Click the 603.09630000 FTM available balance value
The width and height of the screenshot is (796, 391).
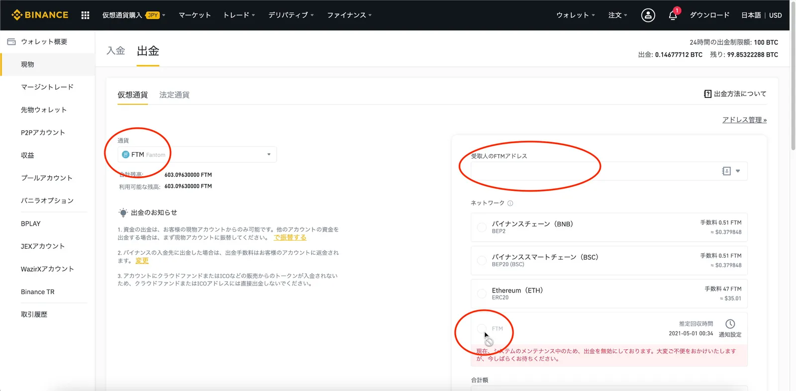pyautogui.click(x=188, y=187)
